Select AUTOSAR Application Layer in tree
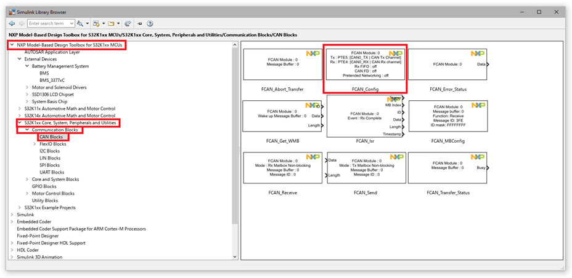This screenshot has height=278, width=572. pos(52,52)
